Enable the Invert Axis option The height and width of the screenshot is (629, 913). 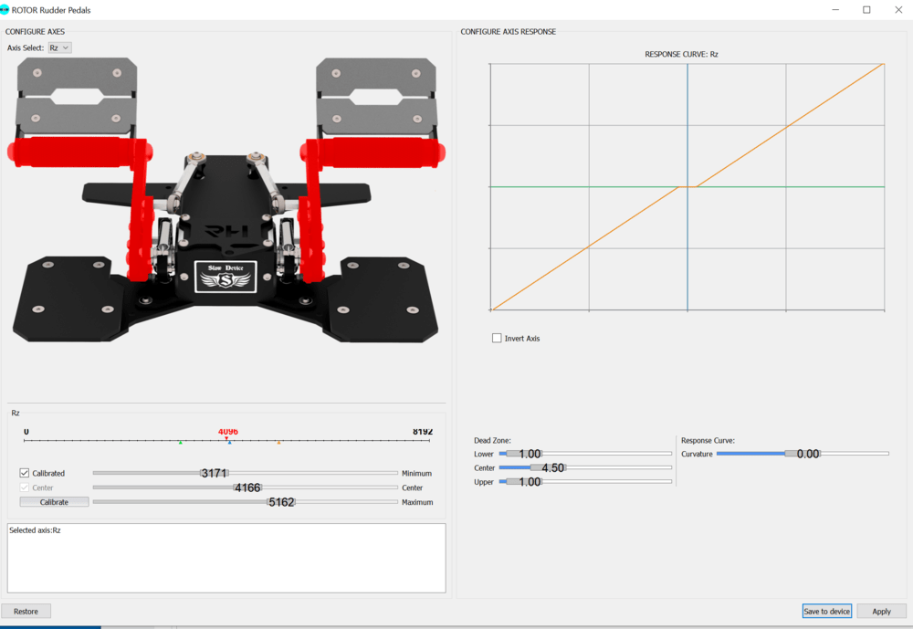point(497,338)
